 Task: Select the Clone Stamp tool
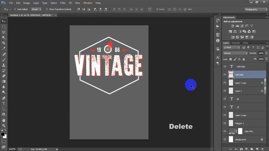point(4,65)
